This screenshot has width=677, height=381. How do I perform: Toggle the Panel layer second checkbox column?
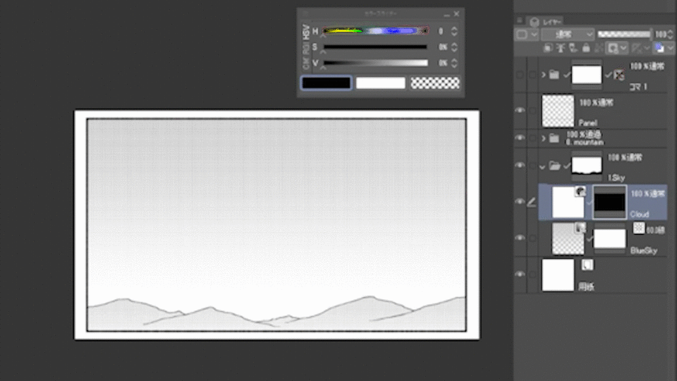532,111
